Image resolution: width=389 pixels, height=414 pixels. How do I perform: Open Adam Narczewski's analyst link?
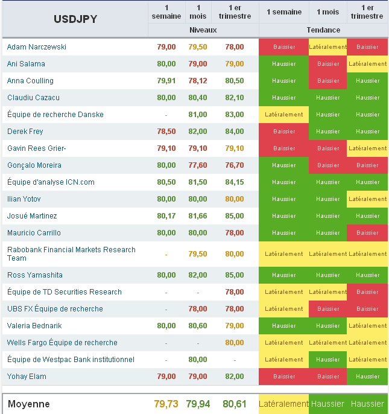coord(36,47)
